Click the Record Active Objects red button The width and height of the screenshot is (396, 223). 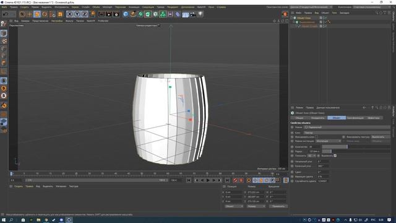coord(235,180)
